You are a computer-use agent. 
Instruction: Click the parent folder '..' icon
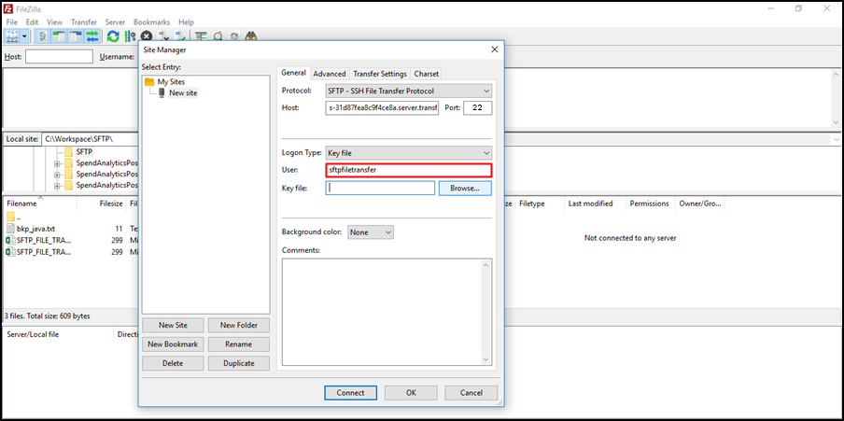(x=11, y=217)
